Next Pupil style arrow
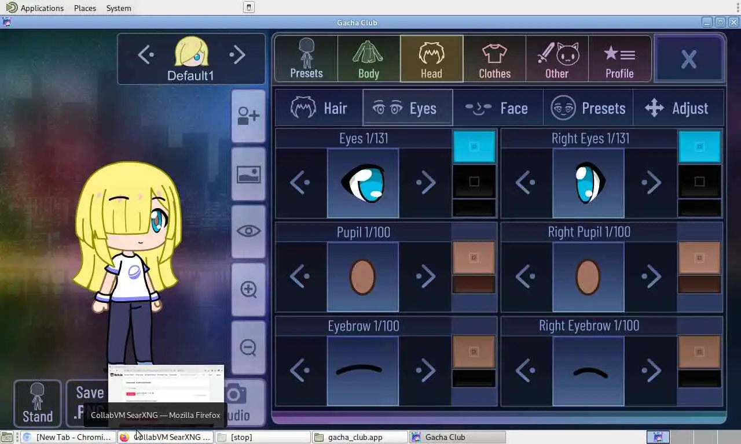Image resolution: width=741 pixels, height=444 pixels. [x=426, y=277]
